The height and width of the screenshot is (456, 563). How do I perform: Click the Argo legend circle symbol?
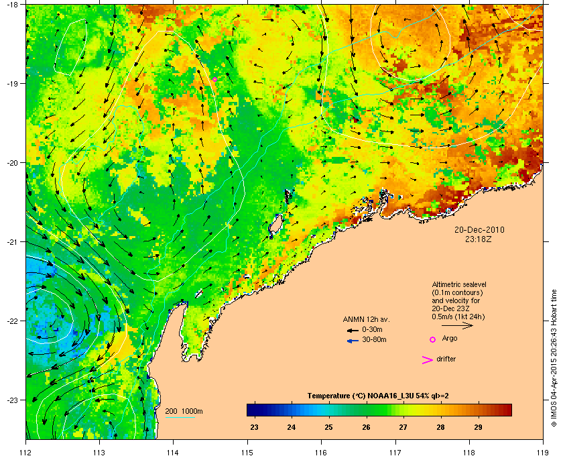[x=433, y=339]
